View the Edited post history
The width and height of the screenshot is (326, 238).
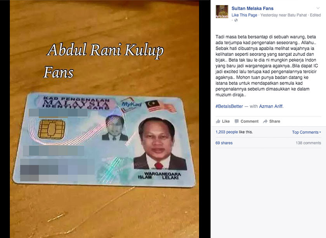pyautogui.click(x=316, y=15)
